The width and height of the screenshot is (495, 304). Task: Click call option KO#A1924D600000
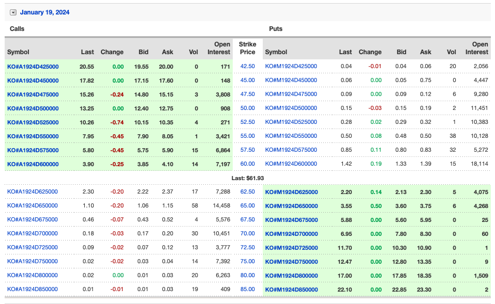coord(33,164)
